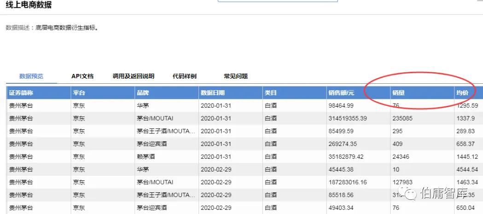The height and width of the screenshot is (214, 483).
Task: Select sales volume cell 127983
Action: (402, 182)
